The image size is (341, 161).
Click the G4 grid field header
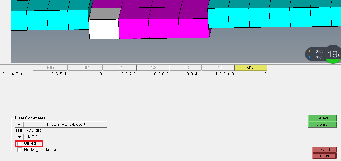(x=218, y=68)
